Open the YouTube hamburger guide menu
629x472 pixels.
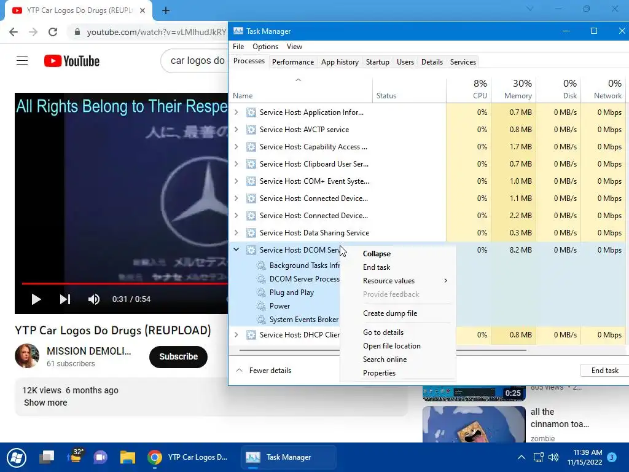coord(22,61)
